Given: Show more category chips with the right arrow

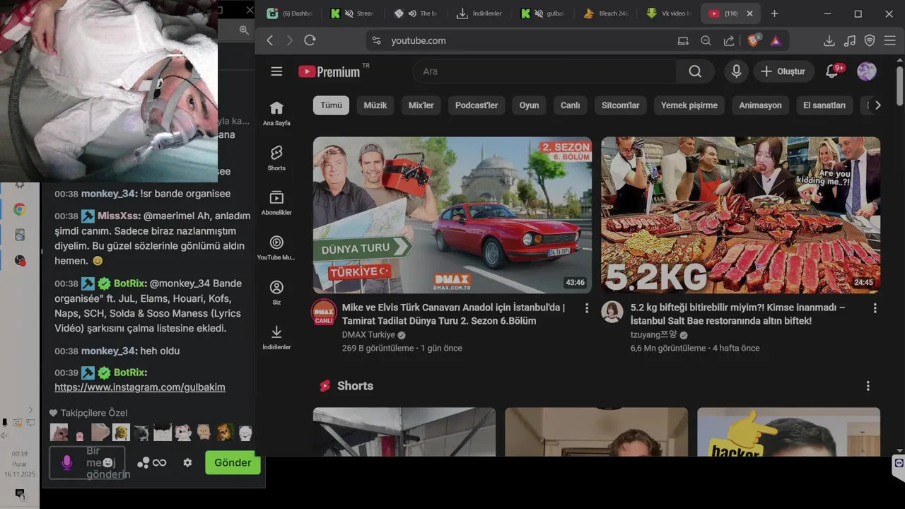Looking at the screenshot, I should click(x=877, y=105).
